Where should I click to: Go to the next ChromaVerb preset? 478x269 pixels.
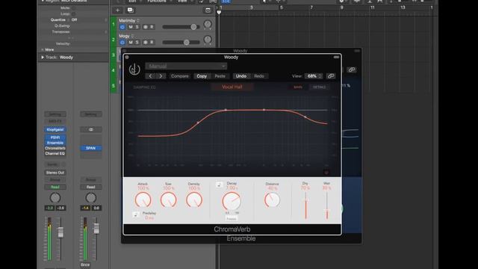tap(161, 76)
